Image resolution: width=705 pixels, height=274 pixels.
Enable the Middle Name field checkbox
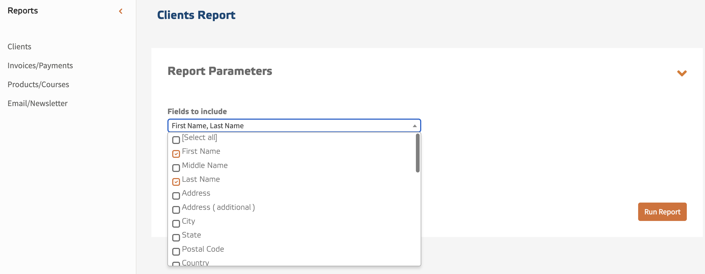pyautogui.click(x=176, y=168)
